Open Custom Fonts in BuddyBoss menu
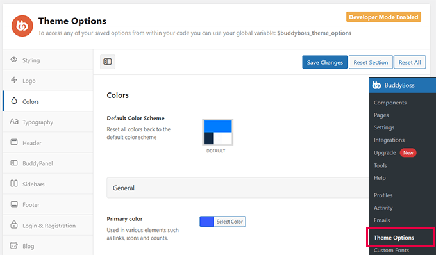Viewport: 436px width, 255px height. tap(391, 250)
